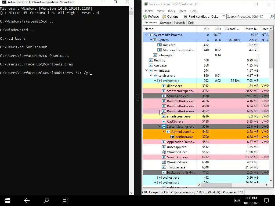Open the Windows Start button
This screenshot has height=206, width=275.
[x=7, y=201]
